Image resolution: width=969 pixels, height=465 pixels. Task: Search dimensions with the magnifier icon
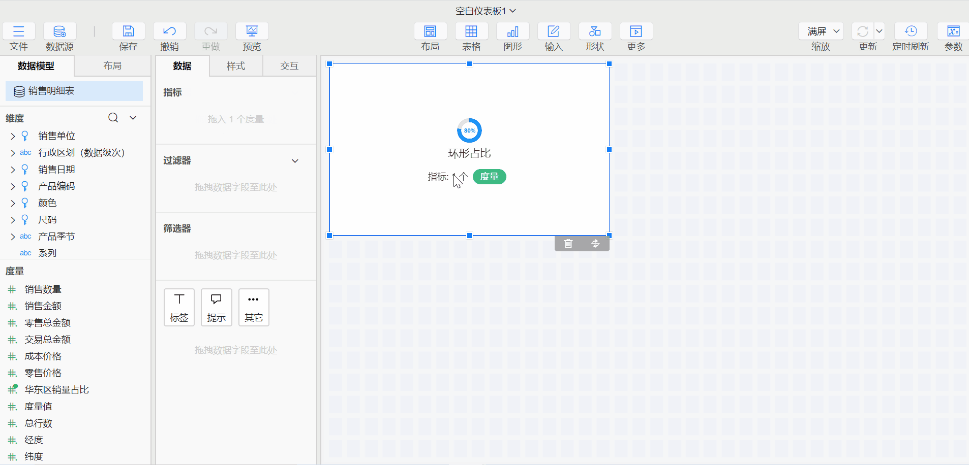(113, 118)
